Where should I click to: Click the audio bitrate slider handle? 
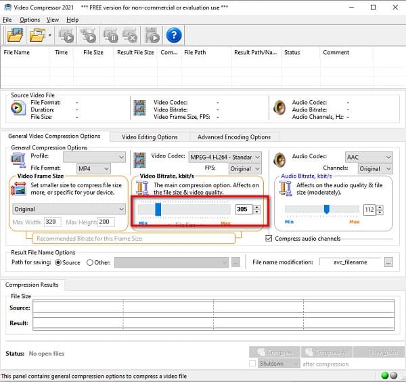pos(327,209)
